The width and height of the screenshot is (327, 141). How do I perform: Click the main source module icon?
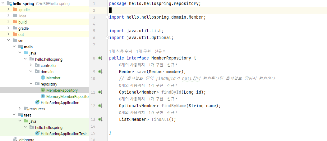[21, 47]
